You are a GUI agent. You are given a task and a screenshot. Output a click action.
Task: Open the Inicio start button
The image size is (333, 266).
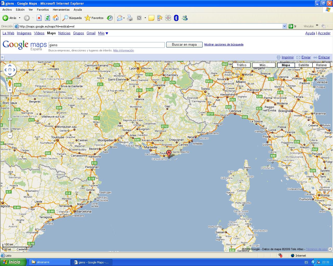[13, 262]
